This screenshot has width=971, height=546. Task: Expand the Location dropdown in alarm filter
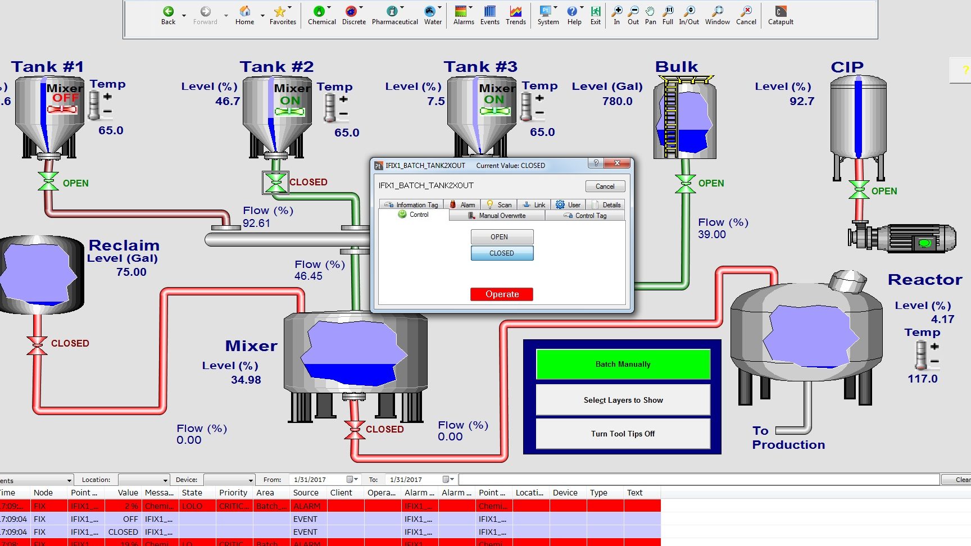tap(165, 480)
